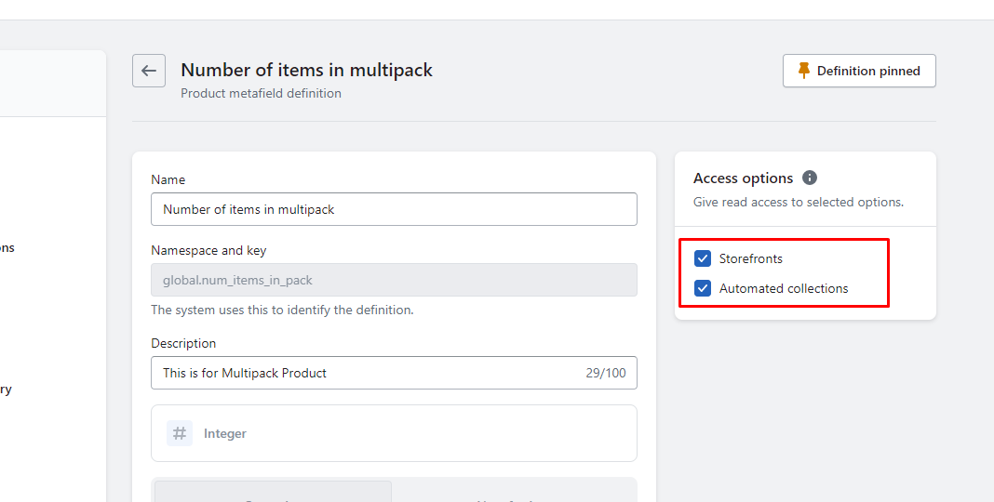
Task: Select the right segmented tab below Integer
Action: coord(514,493)
